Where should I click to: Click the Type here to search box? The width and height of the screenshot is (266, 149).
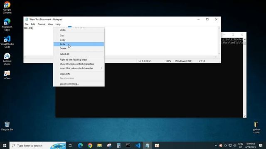coord(38,145)
